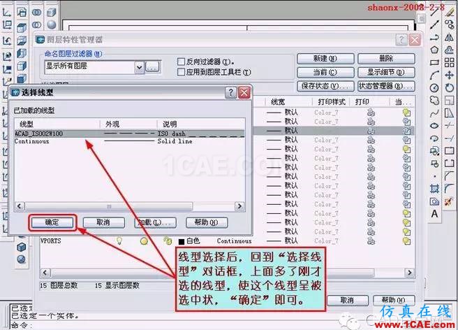Select the Array modify tool

click(450, 62)
